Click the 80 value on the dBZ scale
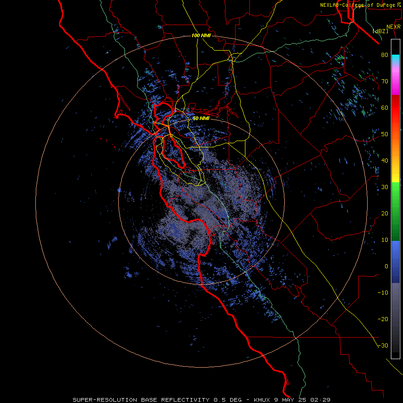This screenshot has height=403, width=403. pos(385,55)
